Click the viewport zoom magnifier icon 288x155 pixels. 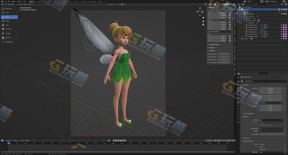tap(203, 18)
